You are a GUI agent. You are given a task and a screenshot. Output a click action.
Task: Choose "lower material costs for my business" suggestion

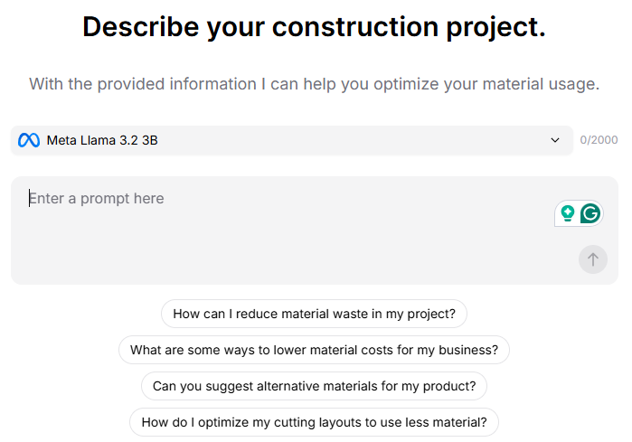[x=314, y=350]
